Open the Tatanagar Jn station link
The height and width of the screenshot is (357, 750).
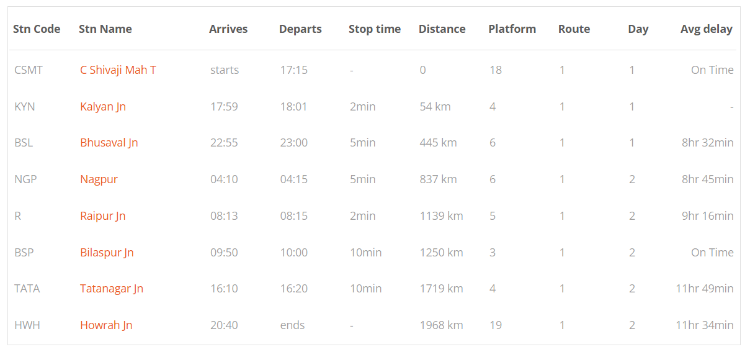click(112, 289)
